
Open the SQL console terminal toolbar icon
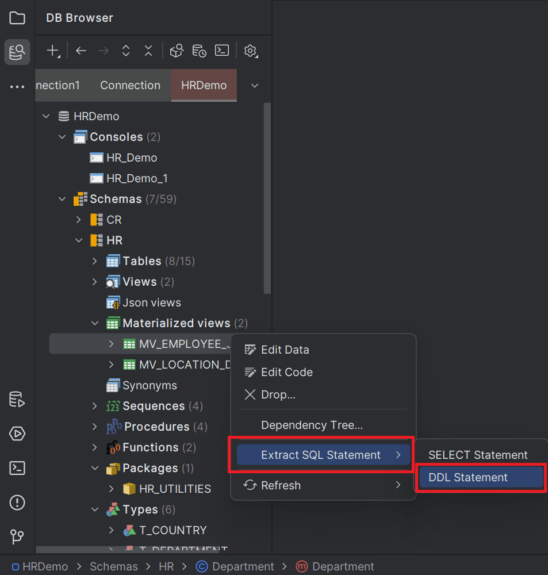pos(221,51)
